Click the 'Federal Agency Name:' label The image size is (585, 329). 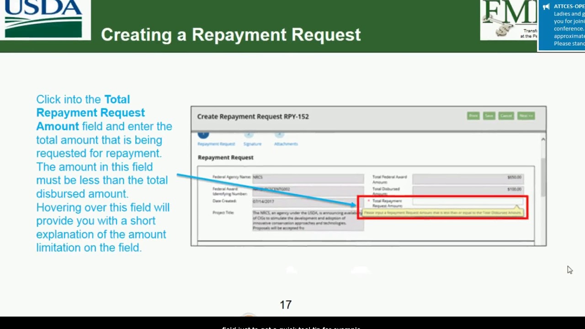pos(232,177)
